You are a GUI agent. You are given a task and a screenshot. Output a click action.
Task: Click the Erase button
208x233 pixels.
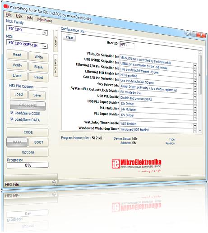[17, 75]
